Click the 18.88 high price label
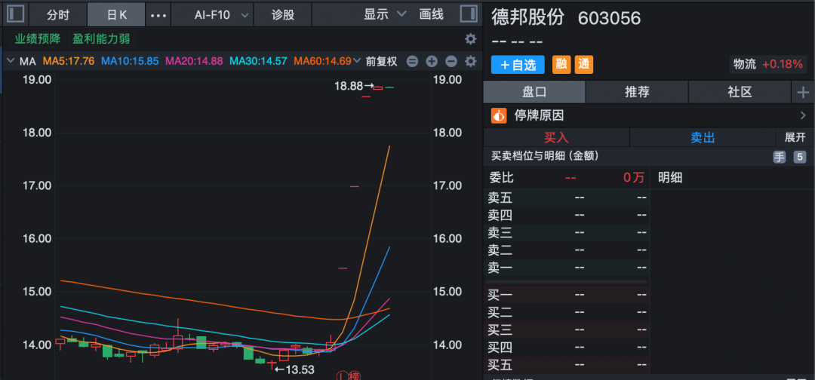This screenshot has width=815, height=380. 348,86
